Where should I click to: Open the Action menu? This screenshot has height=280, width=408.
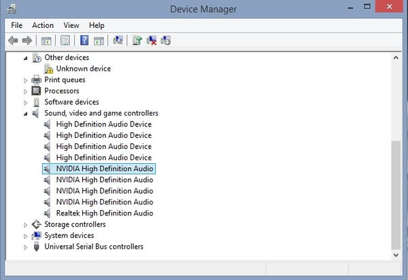(43, 25)
